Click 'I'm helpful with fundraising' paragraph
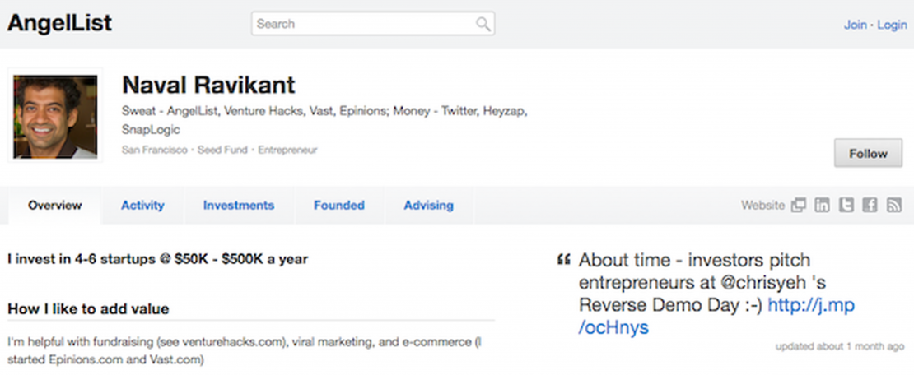This screenshot has height=375, width=914. [245, 351]
